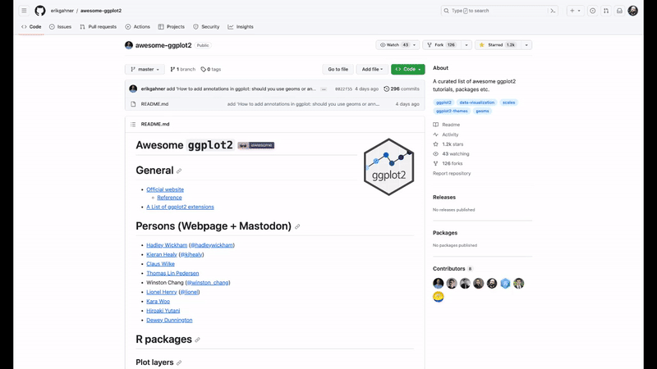657x369 pixels.
Task: Click the scales topic tag
Action: click(508, 102)
